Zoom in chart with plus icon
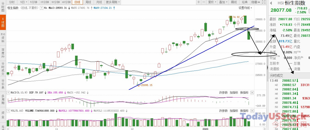Viewport: 310px width, 130px height. point(199,2)
